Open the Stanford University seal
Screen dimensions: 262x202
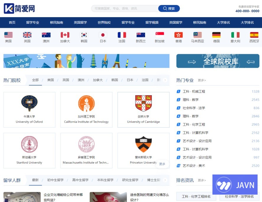(x=30, y=144)
